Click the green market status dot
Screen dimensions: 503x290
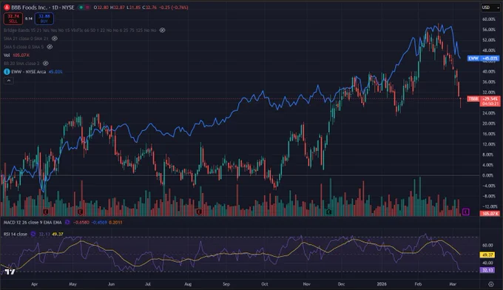81,7
